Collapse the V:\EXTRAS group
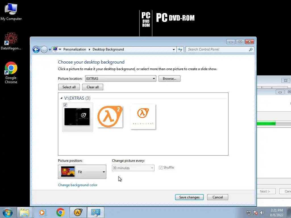The image size is (291, 218). [x=61, y=98]
